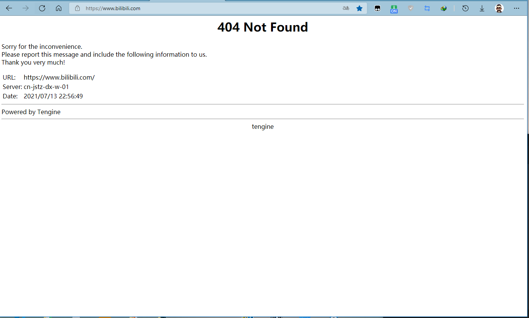Click the date value 2021/07/13 22:56:49
529x318 pixels.
click(x=53, y=96)
